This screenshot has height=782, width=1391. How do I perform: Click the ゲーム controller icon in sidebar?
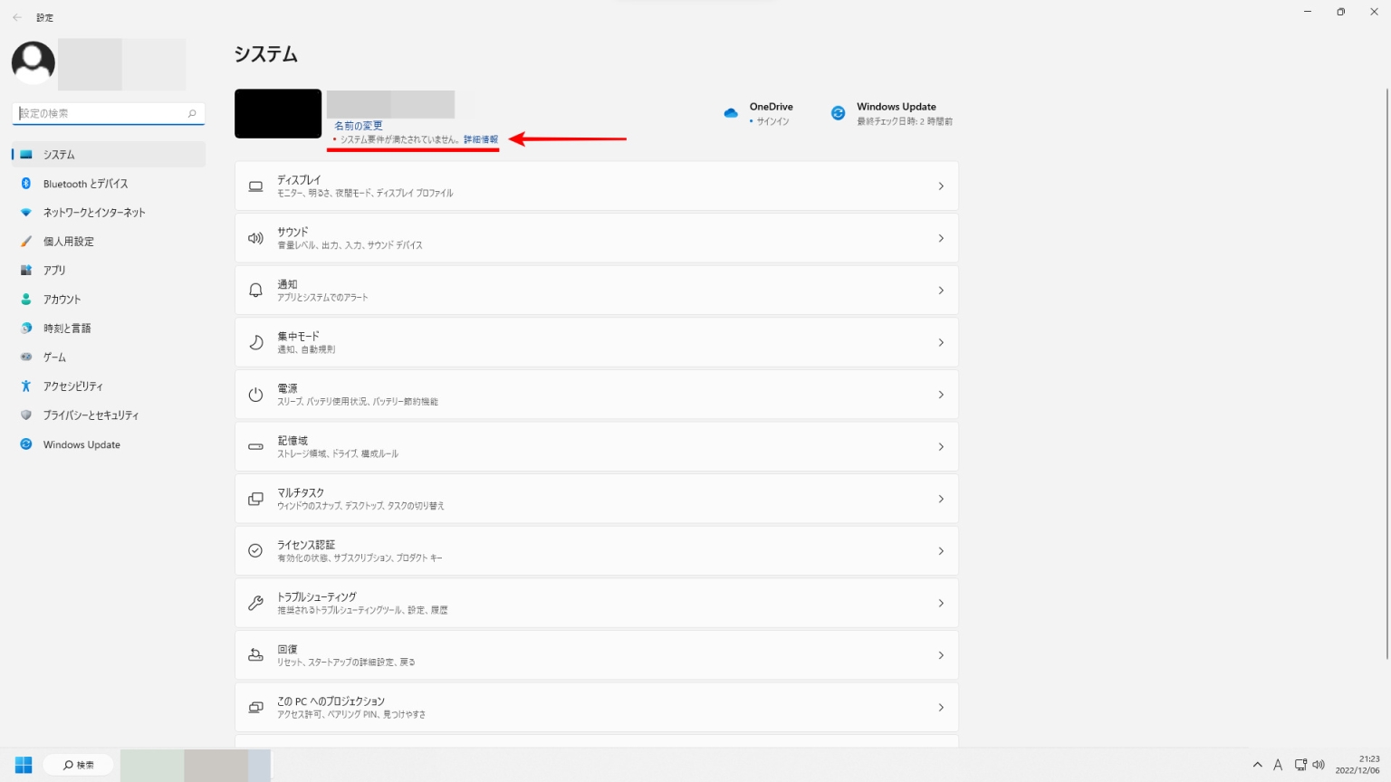coord(26,358)
